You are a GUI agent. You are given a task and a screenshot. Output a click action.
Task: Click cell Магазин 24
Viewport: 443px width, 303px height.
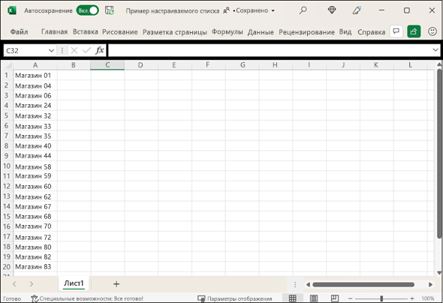pos(35,106)
